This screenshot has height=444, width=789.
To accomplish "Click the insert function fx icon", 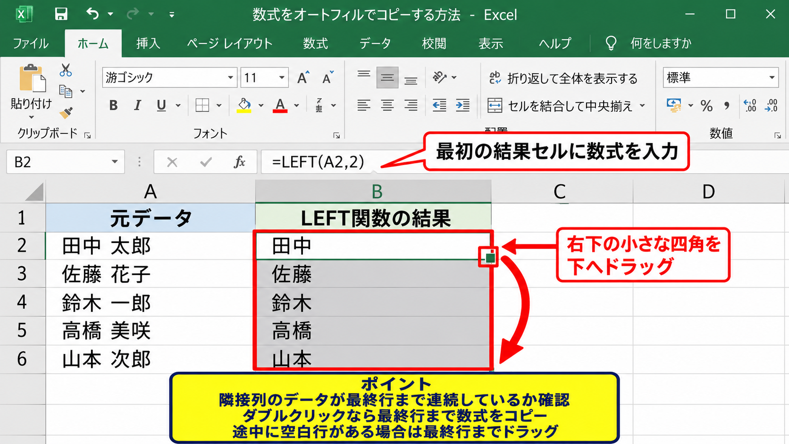I will 239,162.
